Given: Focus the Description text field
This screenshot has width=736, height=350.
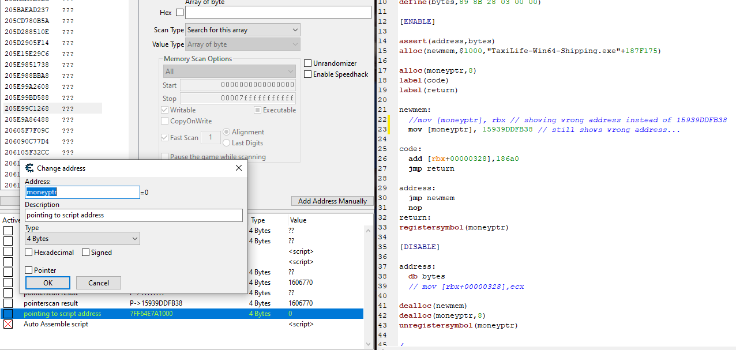Looking at the screenshot, I should [x=133, y=215].
